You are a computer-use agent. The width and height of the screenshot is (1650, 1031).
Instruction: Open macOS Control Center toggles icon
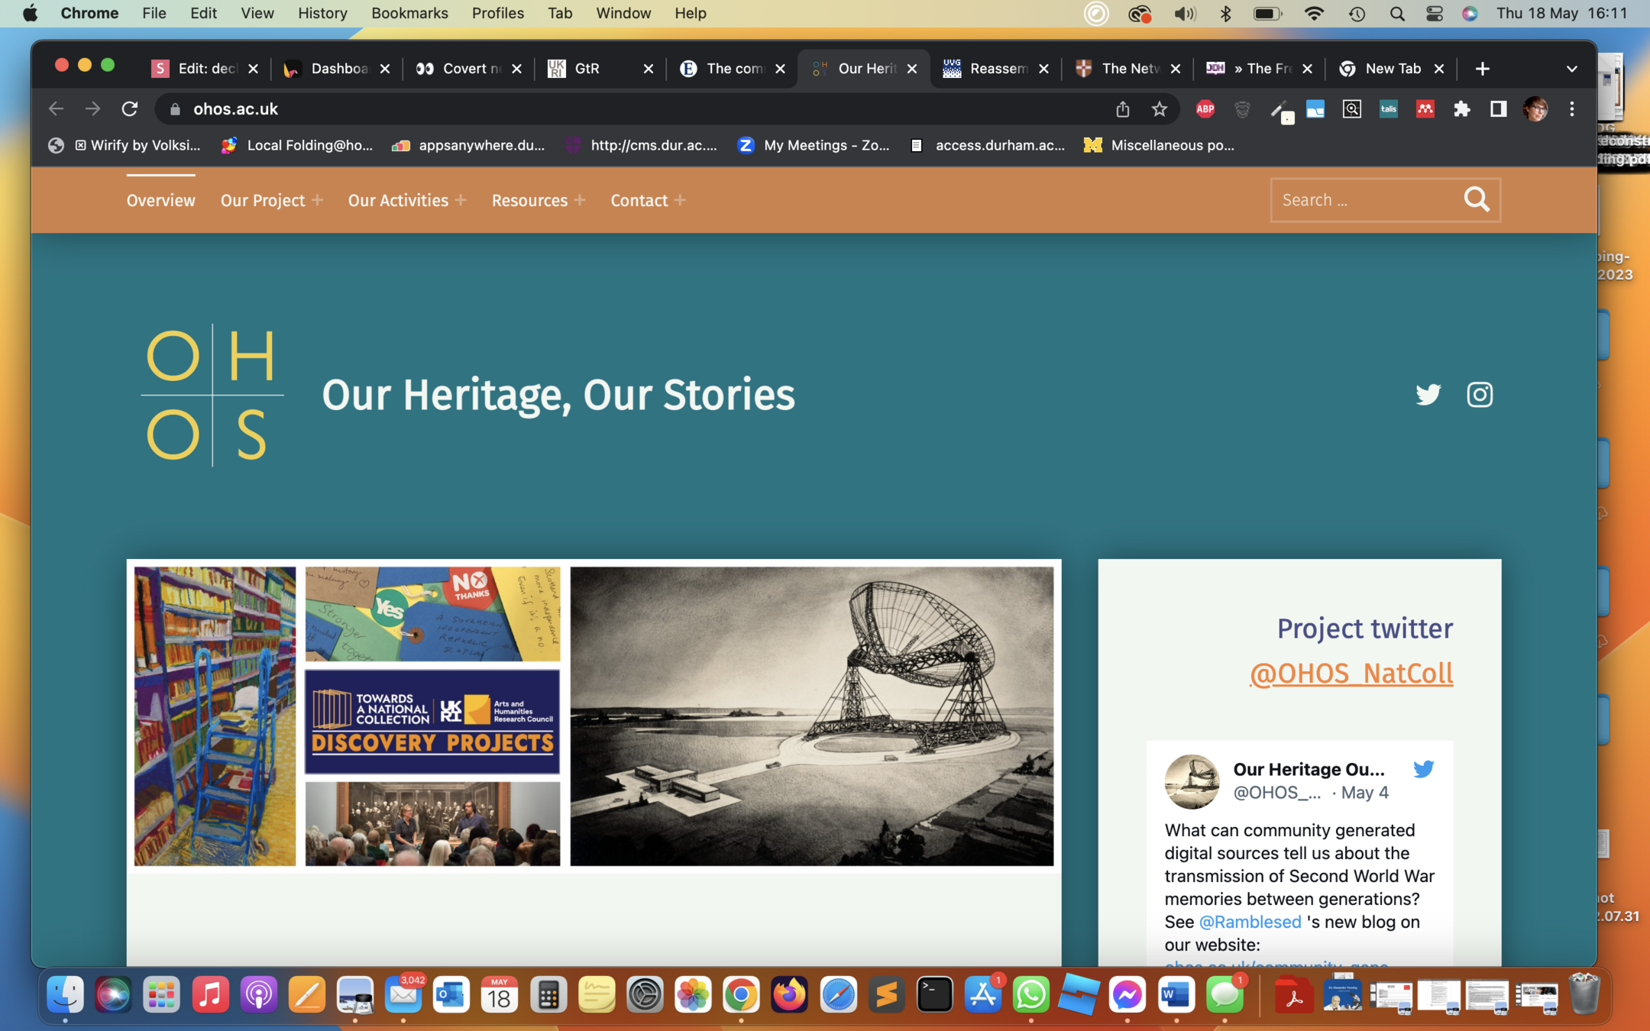click(x=1434, y=13)
